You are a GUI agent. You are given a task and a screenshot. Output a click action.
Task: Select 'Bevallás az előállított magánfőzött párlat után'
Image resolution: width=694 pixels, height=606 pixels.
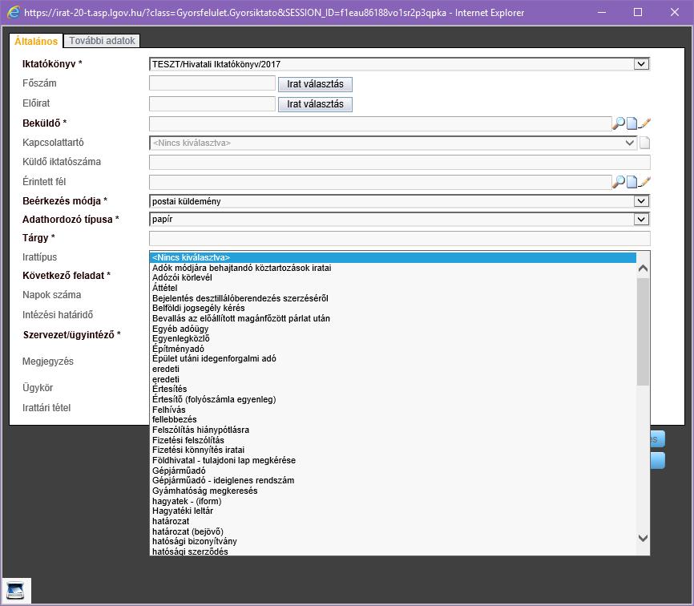click(x=393, y=318)
